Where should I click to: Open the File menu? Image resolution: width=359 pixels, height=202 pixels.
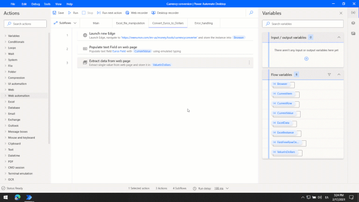[x=13, y=4]
